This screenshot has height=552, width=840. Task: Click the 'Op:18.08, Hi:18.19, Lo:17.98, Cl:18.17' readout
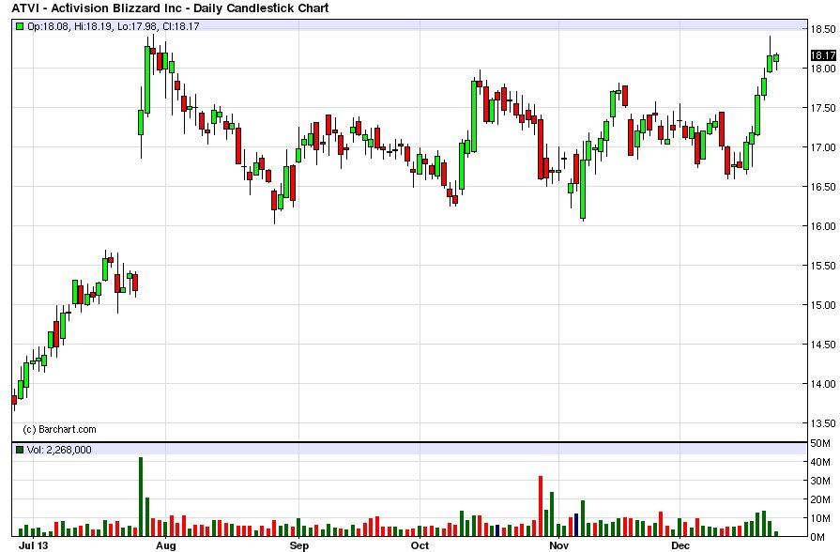coord(113,25)
